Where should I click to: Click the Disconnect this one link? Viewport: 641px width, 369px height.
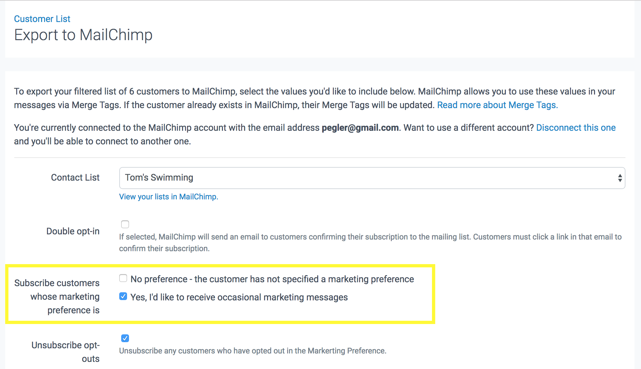pos(576,128)
